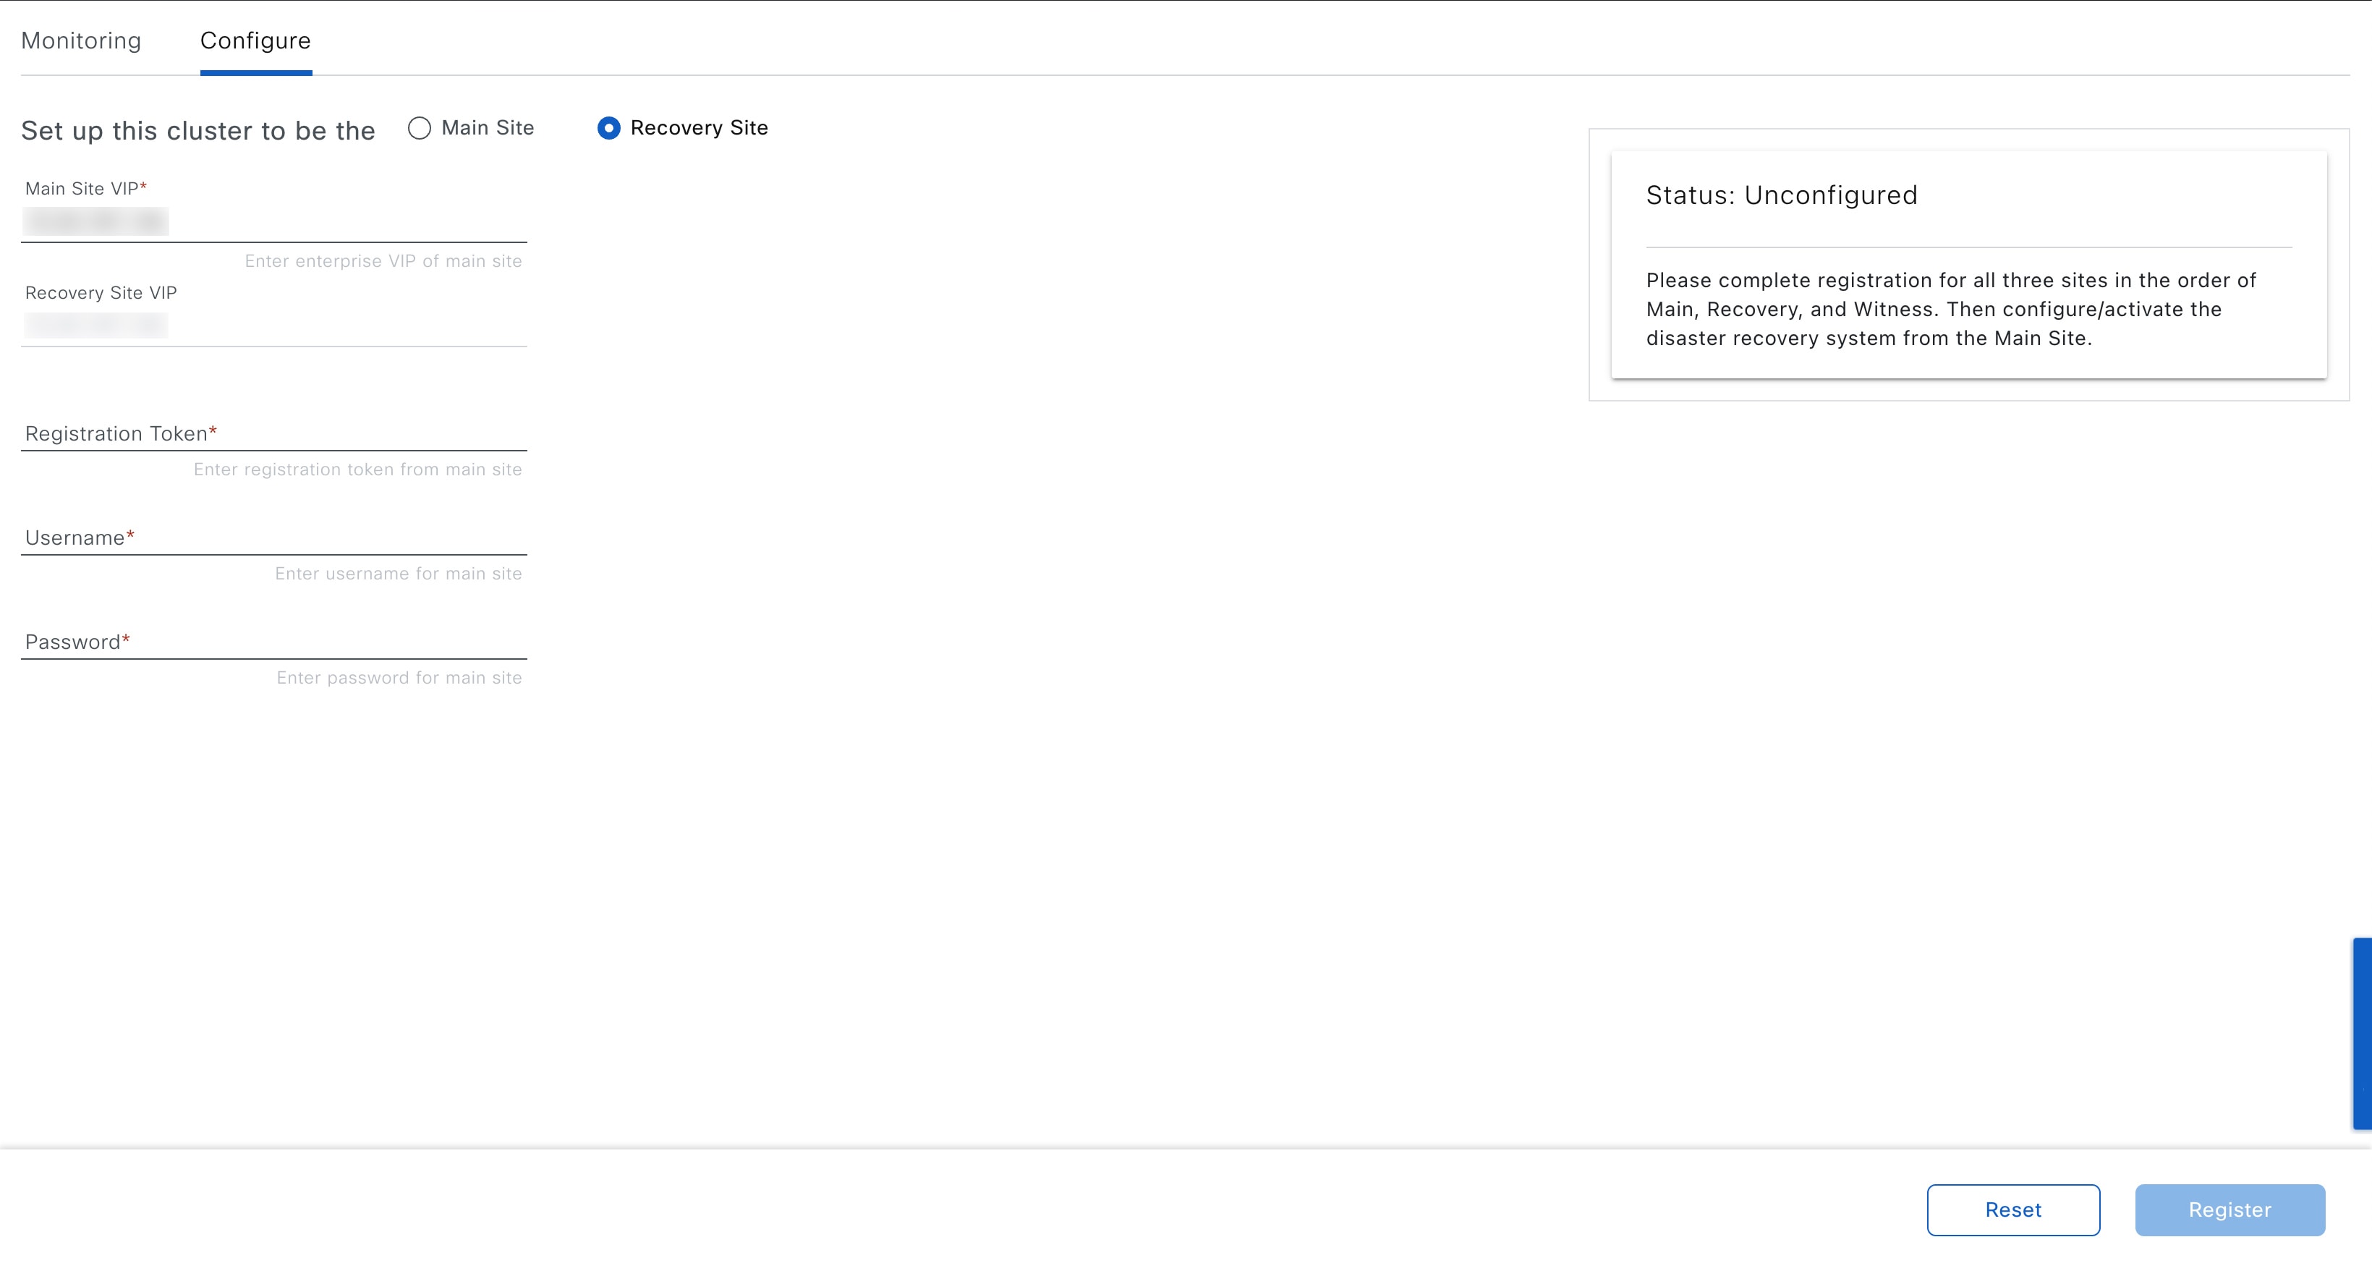This screenshot has height=1271, width=2372.
Task: Choose the Main Site radio button
Action: [420, 128]
